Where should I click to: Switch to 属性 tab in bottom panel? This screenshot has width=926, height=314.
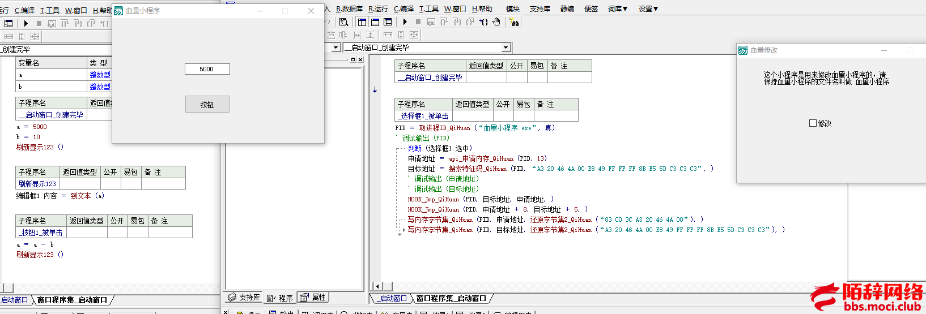coord(313,297)
